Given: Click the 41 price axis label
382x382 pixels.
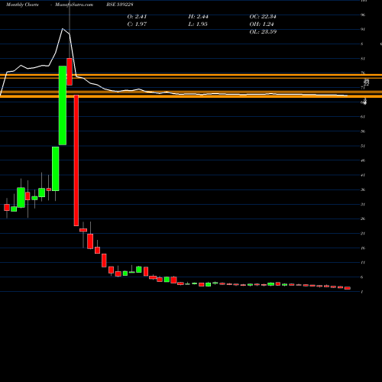Looking at the screenshot, I should (363, 175).
